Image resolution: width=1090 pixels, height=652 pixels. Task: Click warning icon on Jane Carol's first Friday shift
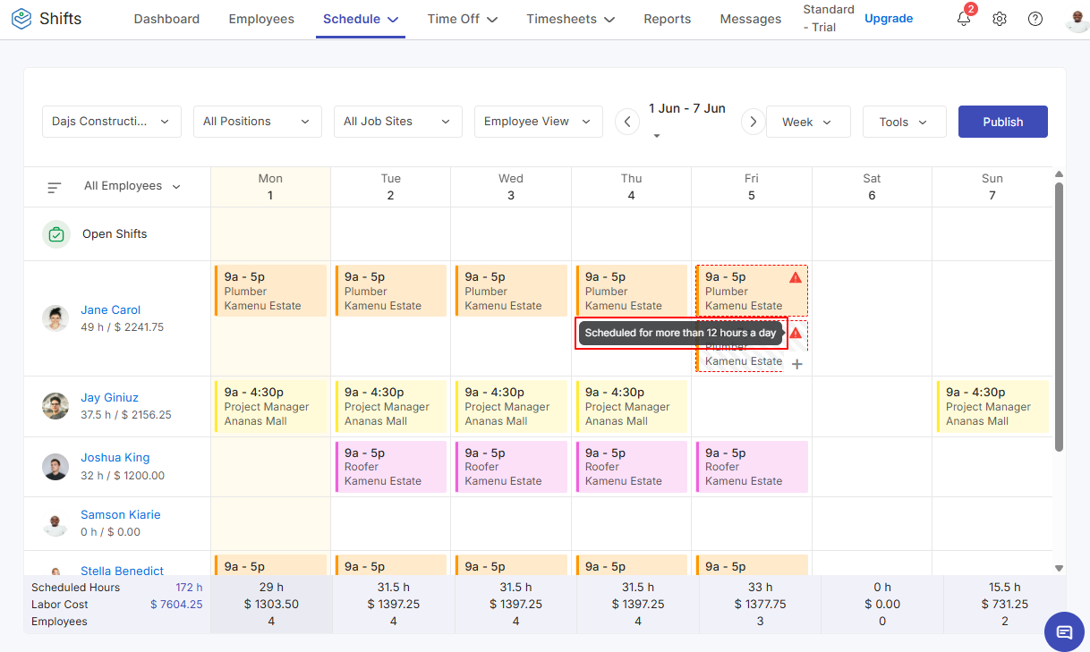796,277
